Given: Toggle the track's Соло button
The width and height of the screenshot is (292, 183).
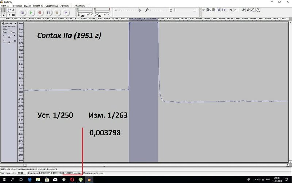Looking at the screenshot, I should point(12,33).
